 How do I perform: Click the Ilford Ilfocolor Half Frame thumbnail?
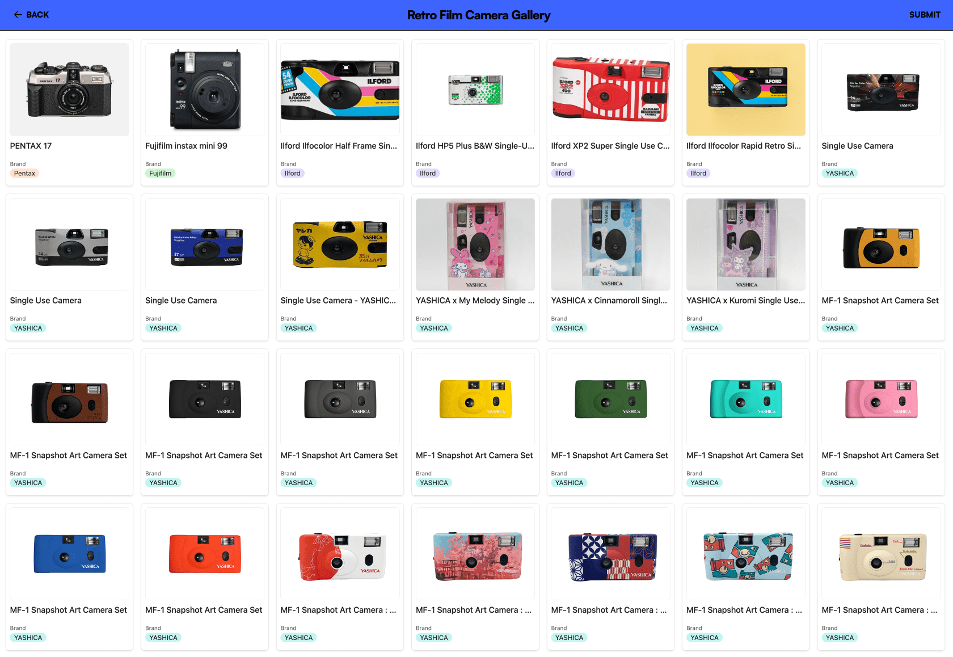click(340, 90)
